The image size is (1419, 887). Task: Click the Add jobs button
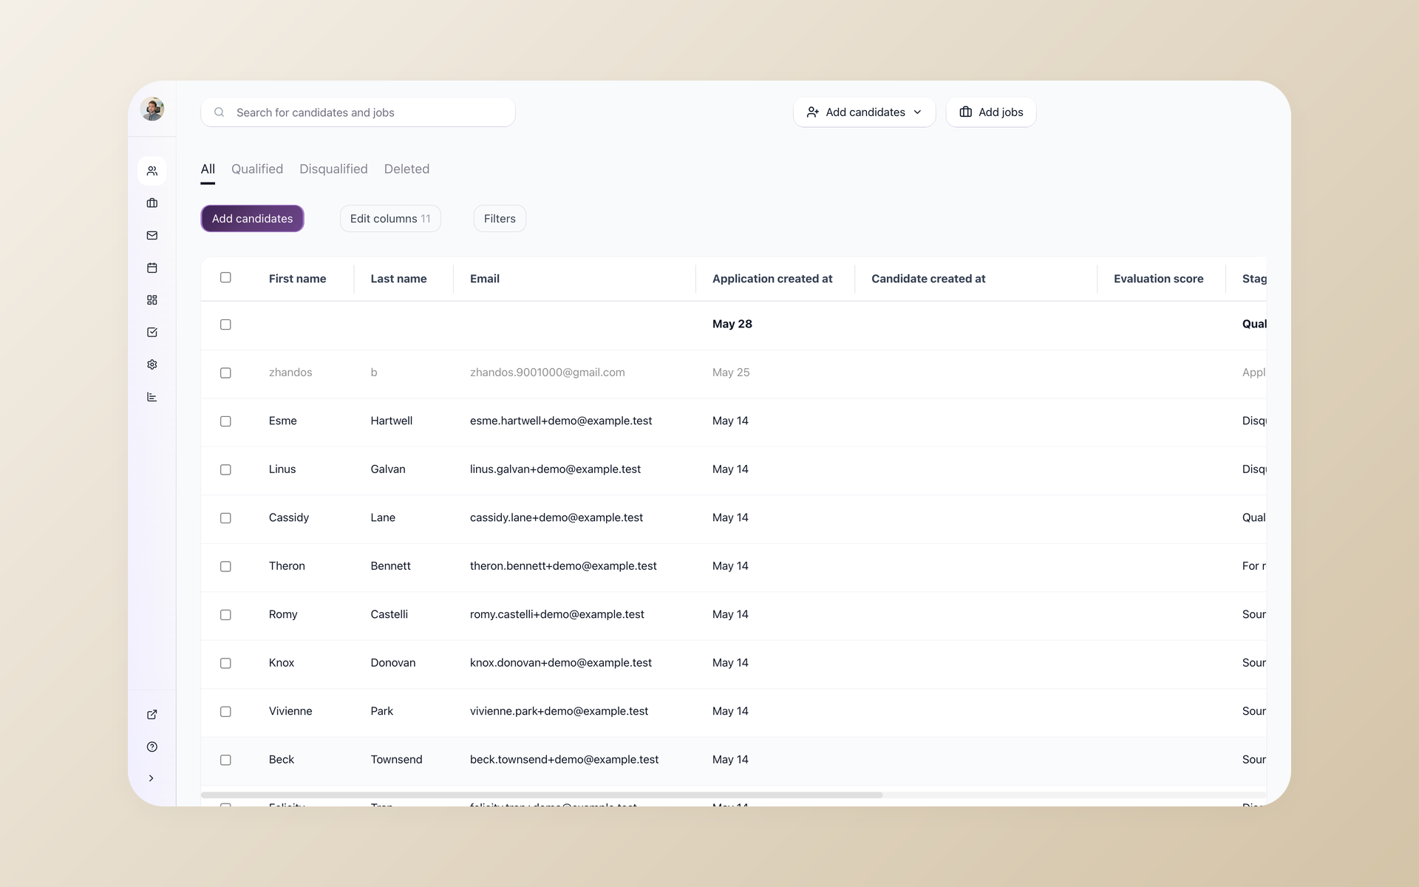991,112
